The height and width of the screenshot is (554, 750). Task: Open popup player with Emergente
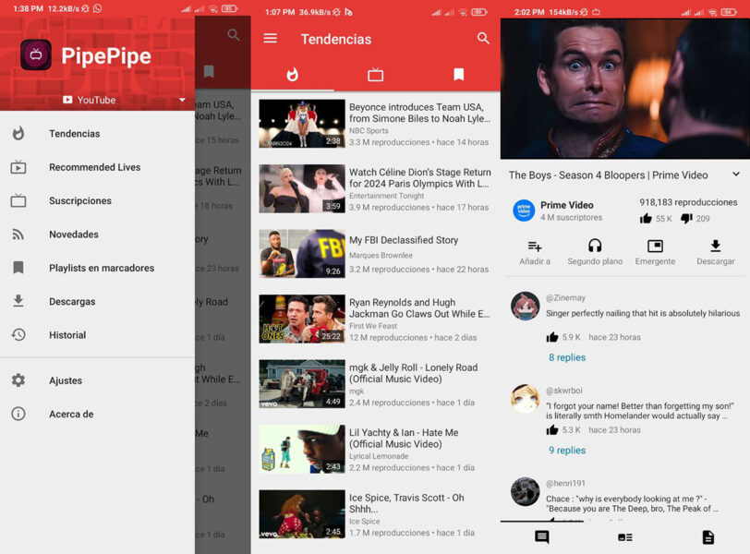[x=655, y=252]
